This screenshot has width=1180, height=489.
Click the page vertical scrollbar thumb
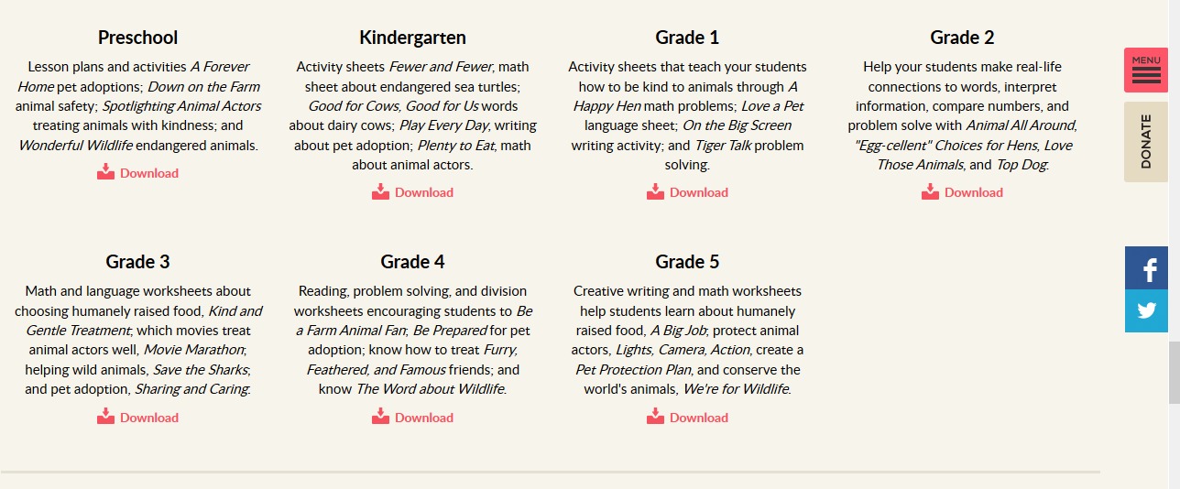[x=1175, y=373]
